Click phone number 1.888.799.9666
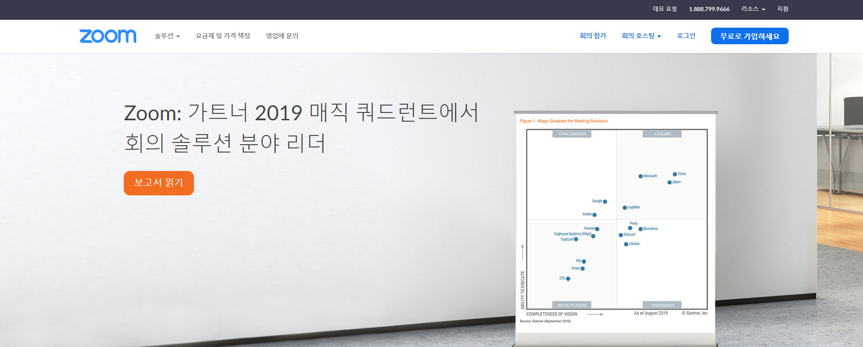The height and width of the screenshot is (347, 863). tap(709, 9)
